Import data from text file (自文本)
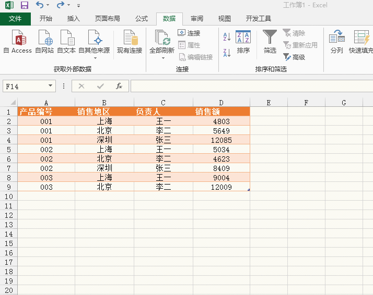The width and height of the screenshot is (373, 295). click(66, 42)
